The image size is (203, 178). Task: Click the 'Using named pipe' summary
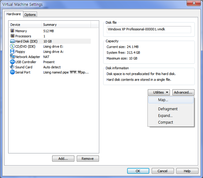click(66, 72)
